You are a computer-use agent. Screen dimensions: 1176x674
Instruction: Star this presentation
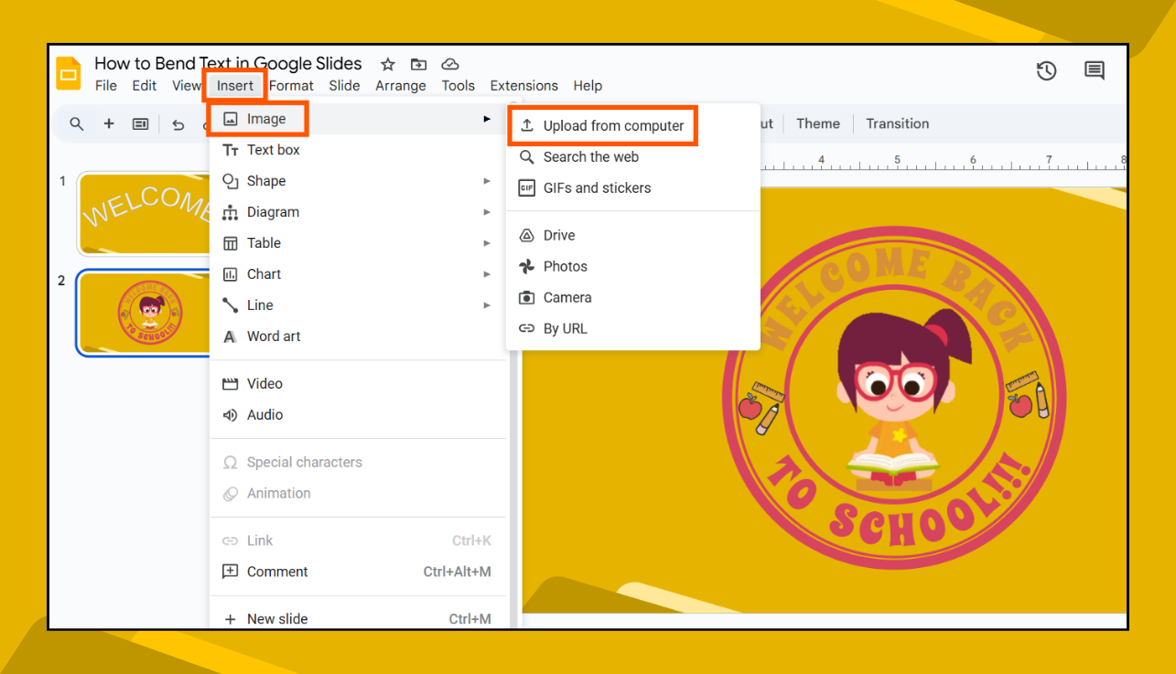tap(387, 64)
